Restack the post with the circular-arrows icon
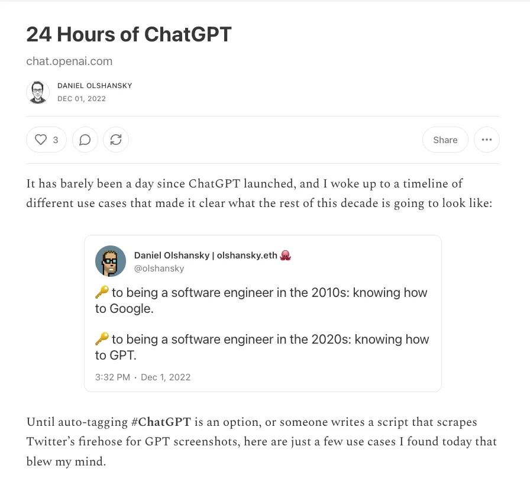 116,140
